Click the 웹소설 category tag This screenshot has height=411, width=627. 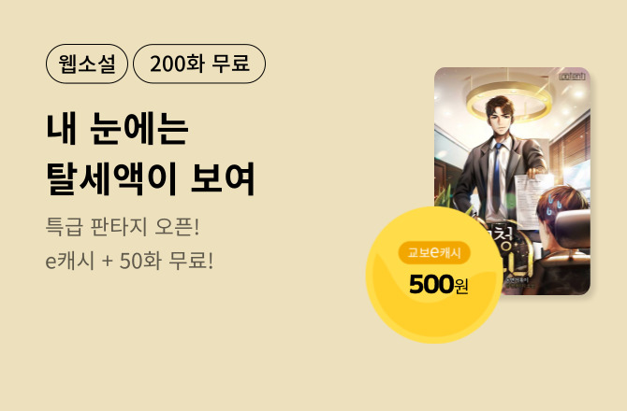tap(87, 64)
